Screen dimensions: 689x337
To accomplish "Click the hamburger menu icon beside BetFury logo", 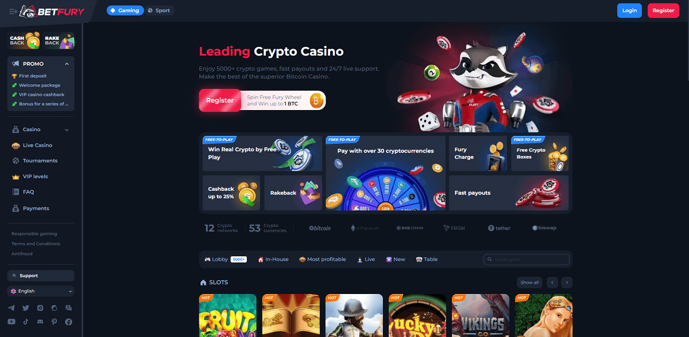I will point(13,11).
